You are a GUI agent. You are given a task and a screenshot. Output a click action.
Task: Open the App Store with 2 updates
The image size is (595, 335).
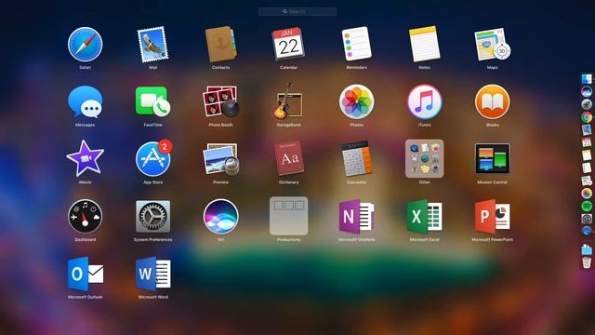click(153, 158)
